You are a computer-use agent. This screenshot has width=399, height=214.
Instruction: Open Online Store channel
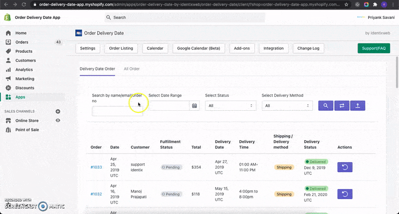click(27, 121)
